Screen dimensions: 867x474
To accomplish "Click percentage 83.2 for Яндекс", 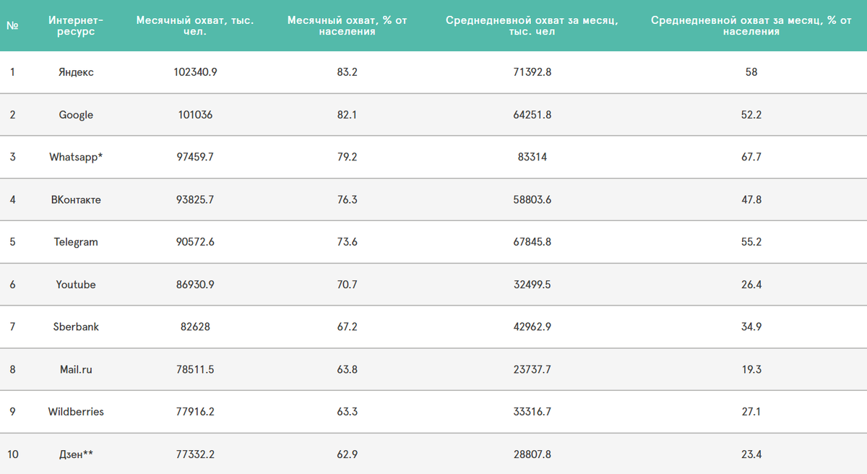I will click(x=348, y=72).
